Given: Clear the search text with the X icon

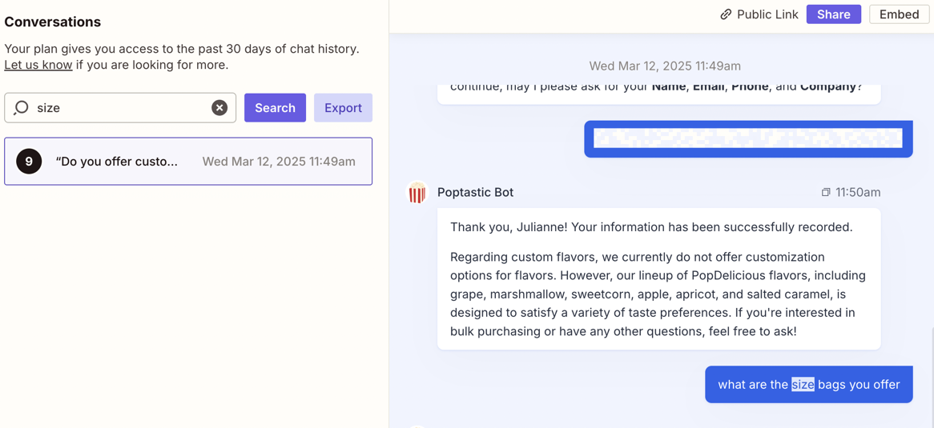Looking at the screenshot, I should [x=219, y=107].
